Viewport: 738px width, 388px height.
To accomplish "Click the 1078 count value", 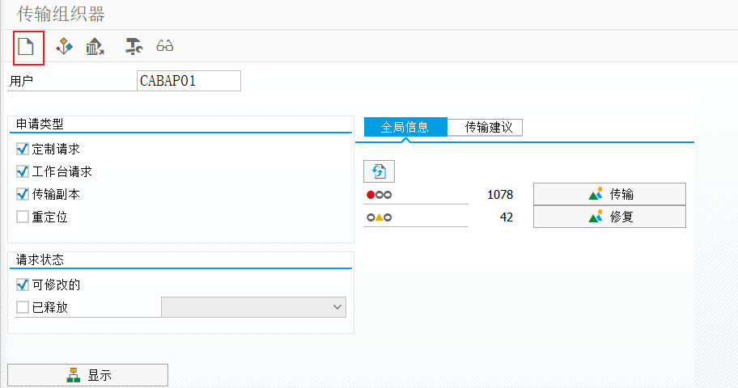I will (x=500, y=195).
